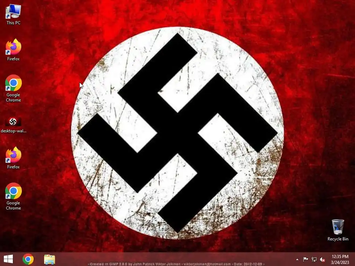This screenshot has height=266, width=355.
Task: Select the Google Chrome shortcut nearest the Start button
Action: point(14,197)
